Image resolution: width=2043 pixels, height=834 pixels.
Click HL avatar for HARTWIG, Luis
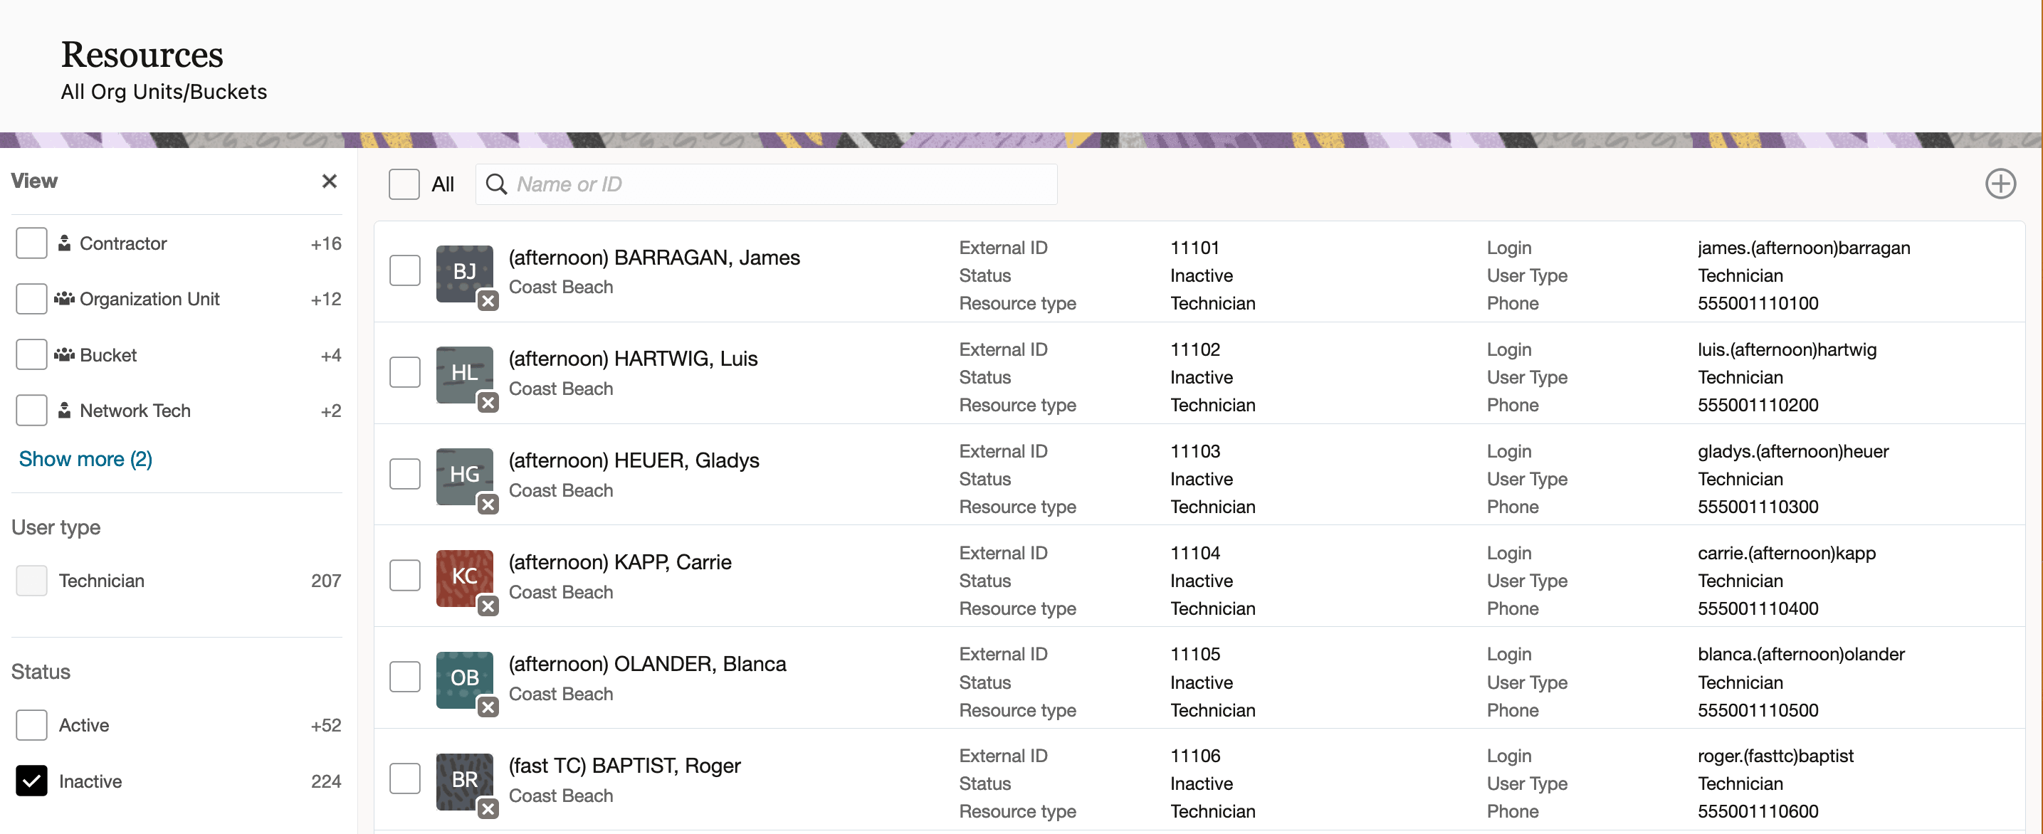(x=464, y=374)
